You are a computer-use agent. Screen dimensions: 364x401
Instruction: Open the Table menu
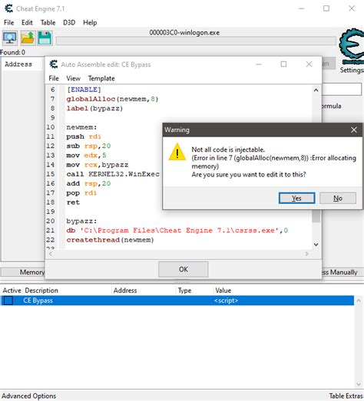(48, 22)
